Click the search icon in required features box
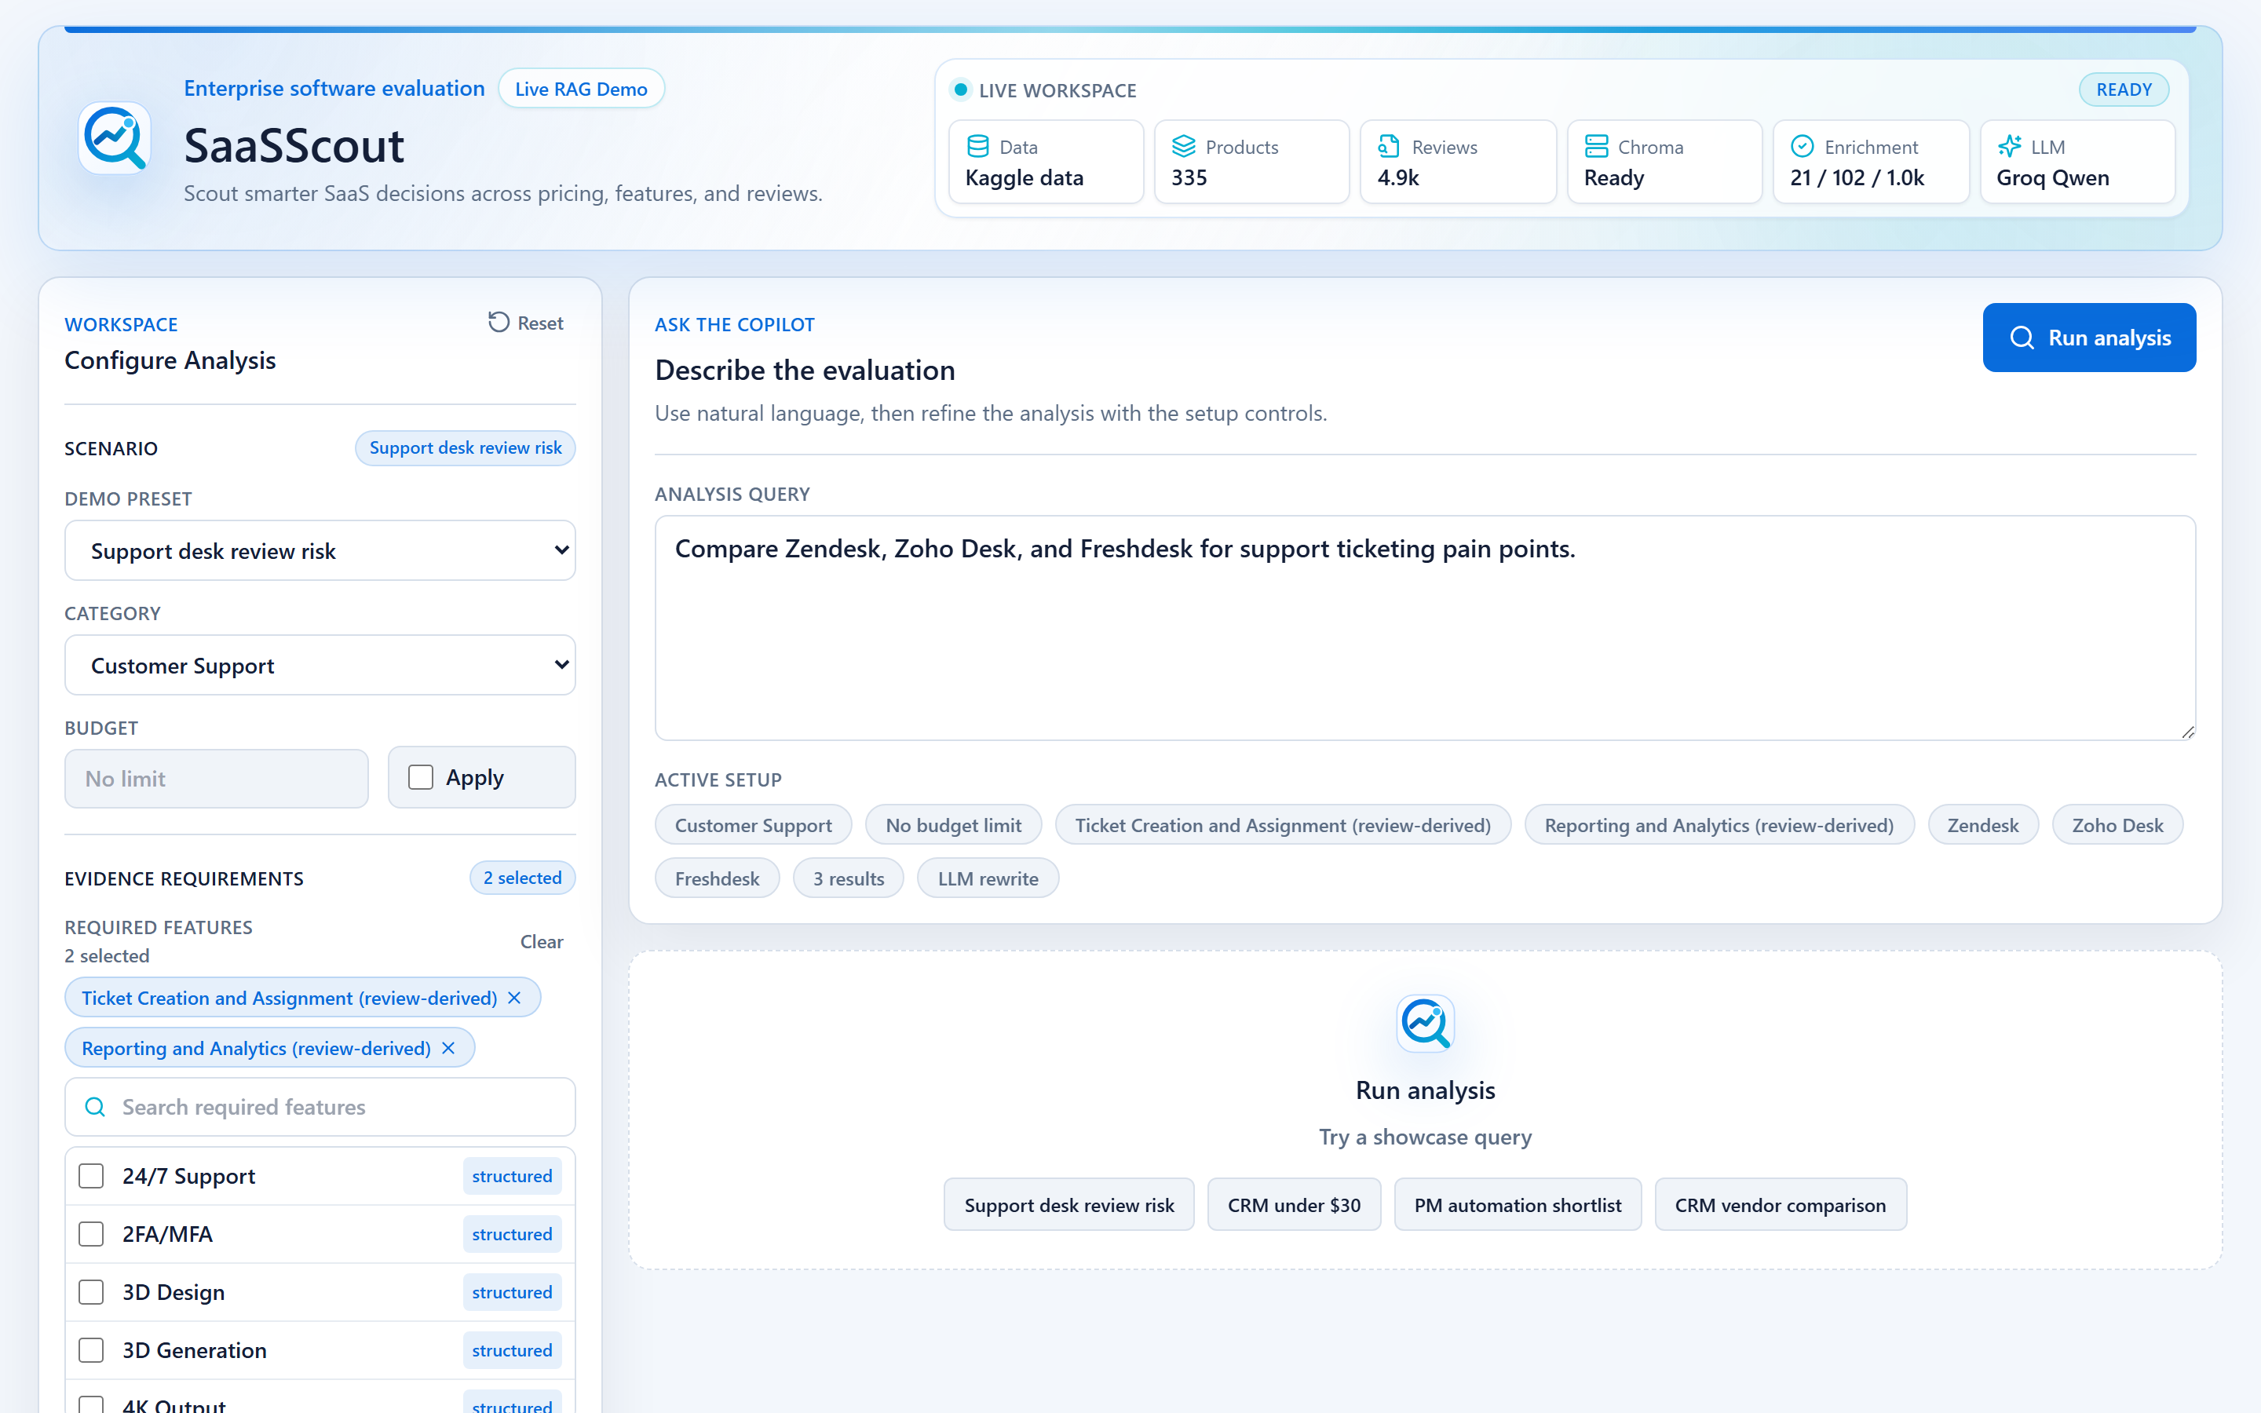 tap(95, 1108)
